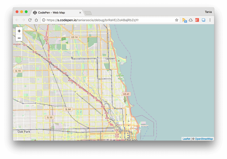View site information for the URL
Image resolution: width=227 pixels, height=159 pixels.
(44, 20)
